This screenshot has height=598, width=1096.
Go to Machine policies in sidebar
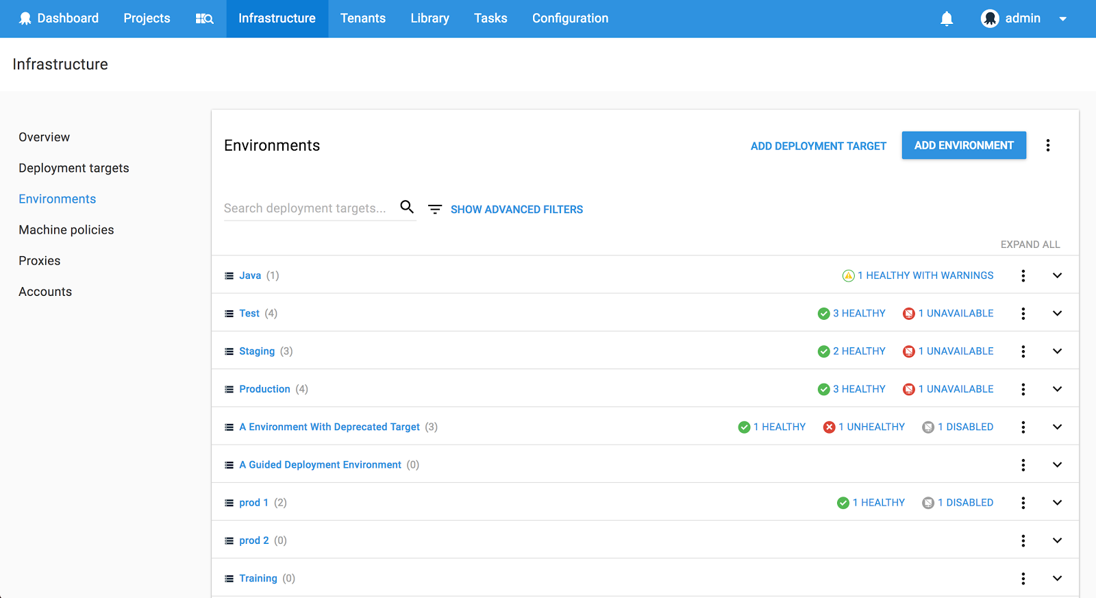[x=66, y=230]
